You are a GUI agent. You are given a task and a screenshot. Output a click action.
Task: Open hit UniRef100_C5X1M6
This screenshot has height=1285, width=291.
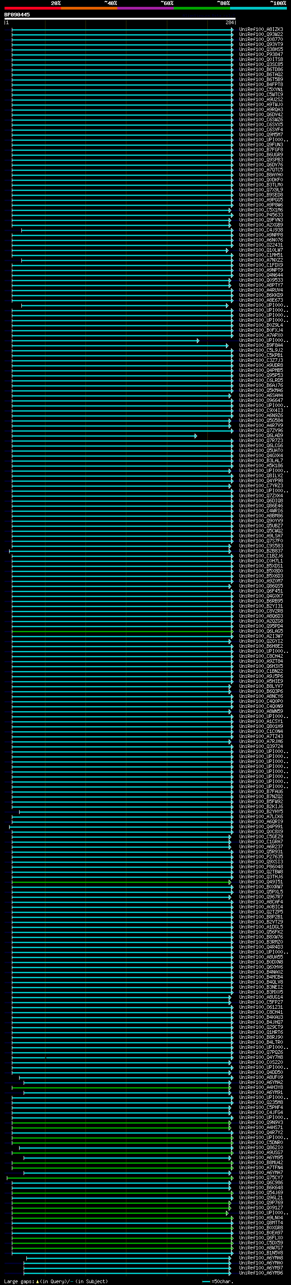click(x=261, y=210)
